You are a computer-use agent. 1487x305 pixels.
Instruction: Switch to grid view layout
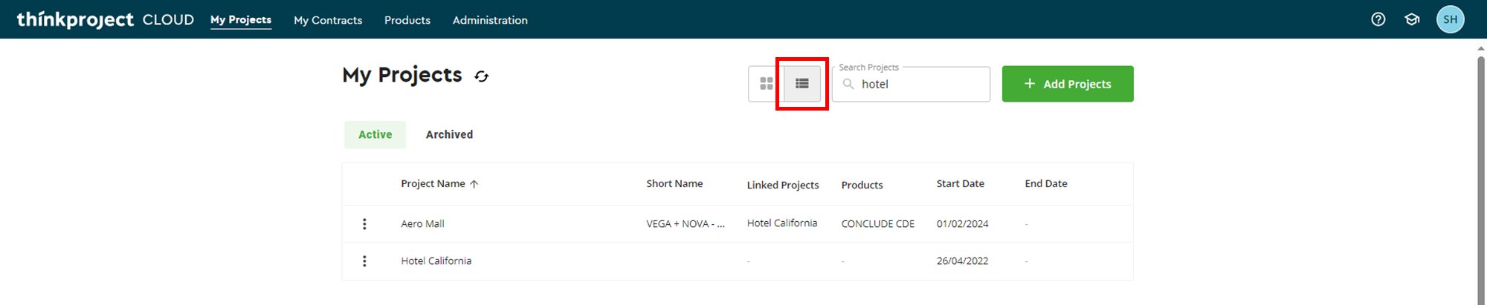tap(766, 84)
